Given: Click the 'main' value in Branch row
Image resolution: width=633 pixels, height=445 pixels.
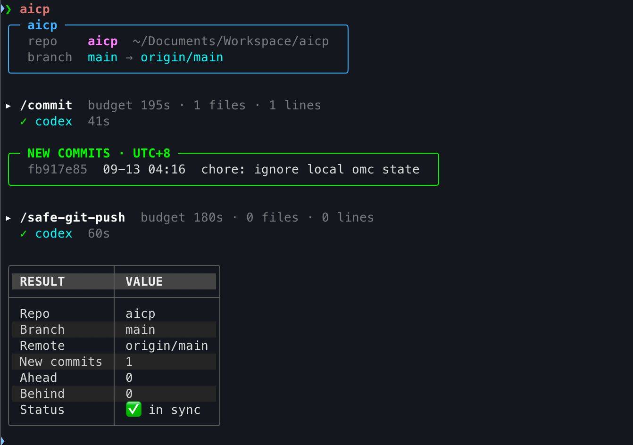Looking at the screenshot, I should [140, 330].
